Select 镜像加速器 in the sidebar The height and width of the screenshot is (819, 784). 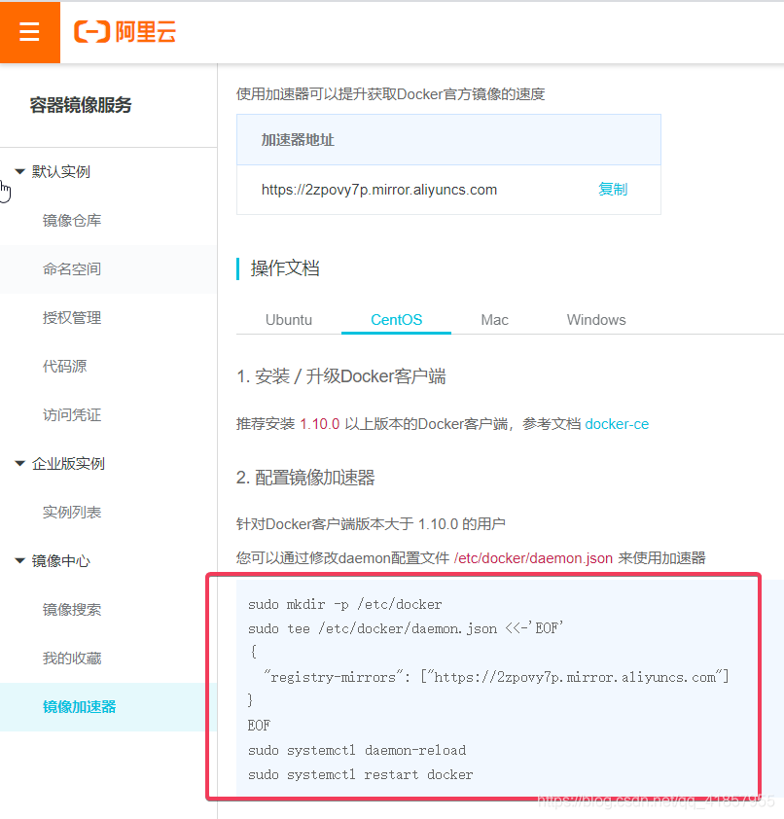click(x=80, y=707)
